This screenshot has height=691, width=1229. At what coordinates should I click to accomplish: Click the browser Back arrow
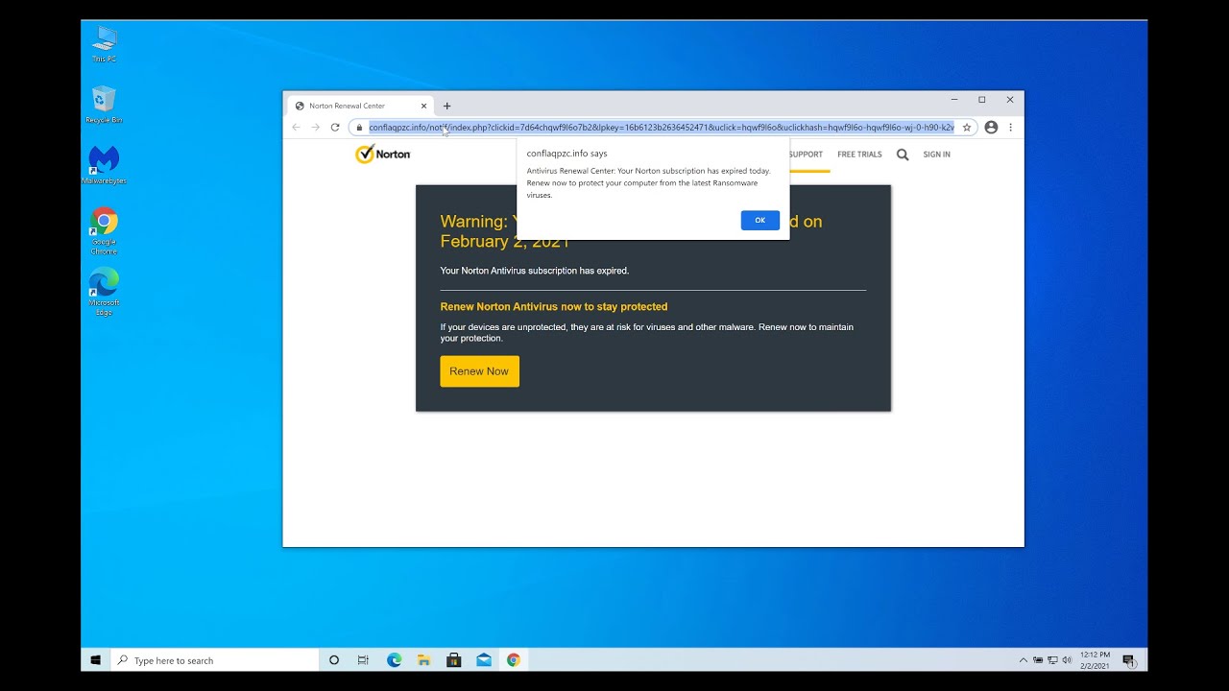pos(296,127)
